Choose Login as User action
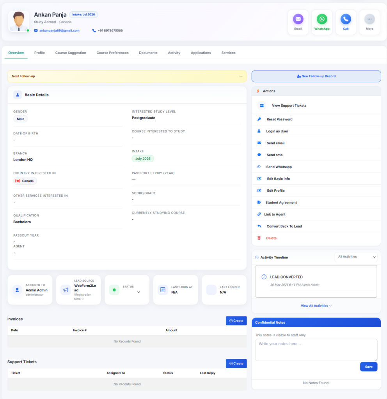Viewport: 387px width, 399px height. [316, 131]
